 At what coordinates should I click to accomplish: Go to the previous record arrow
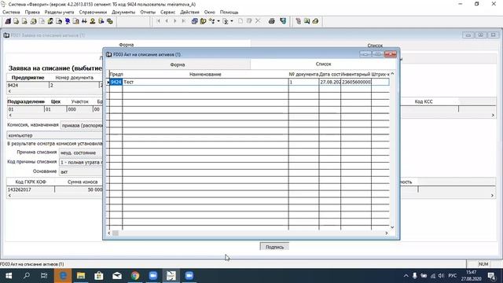pos(167,21)
